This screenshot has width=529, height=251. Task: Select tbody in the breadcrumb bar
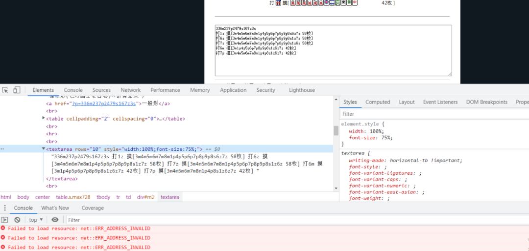click(x=103, y=197)
